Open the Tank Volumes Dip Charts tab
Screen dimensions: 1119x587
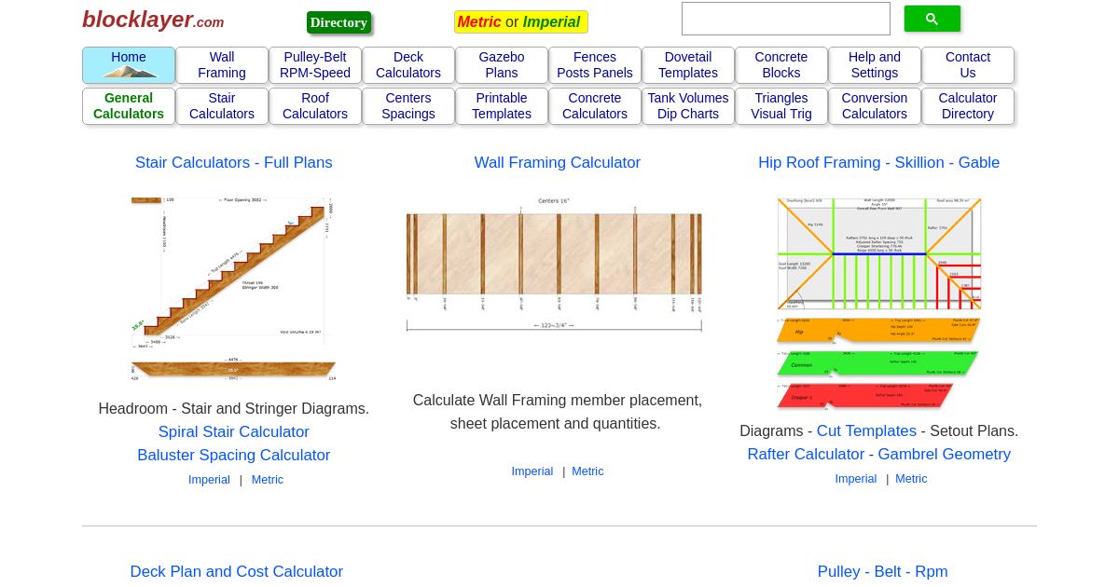click(x=688, y=106)
